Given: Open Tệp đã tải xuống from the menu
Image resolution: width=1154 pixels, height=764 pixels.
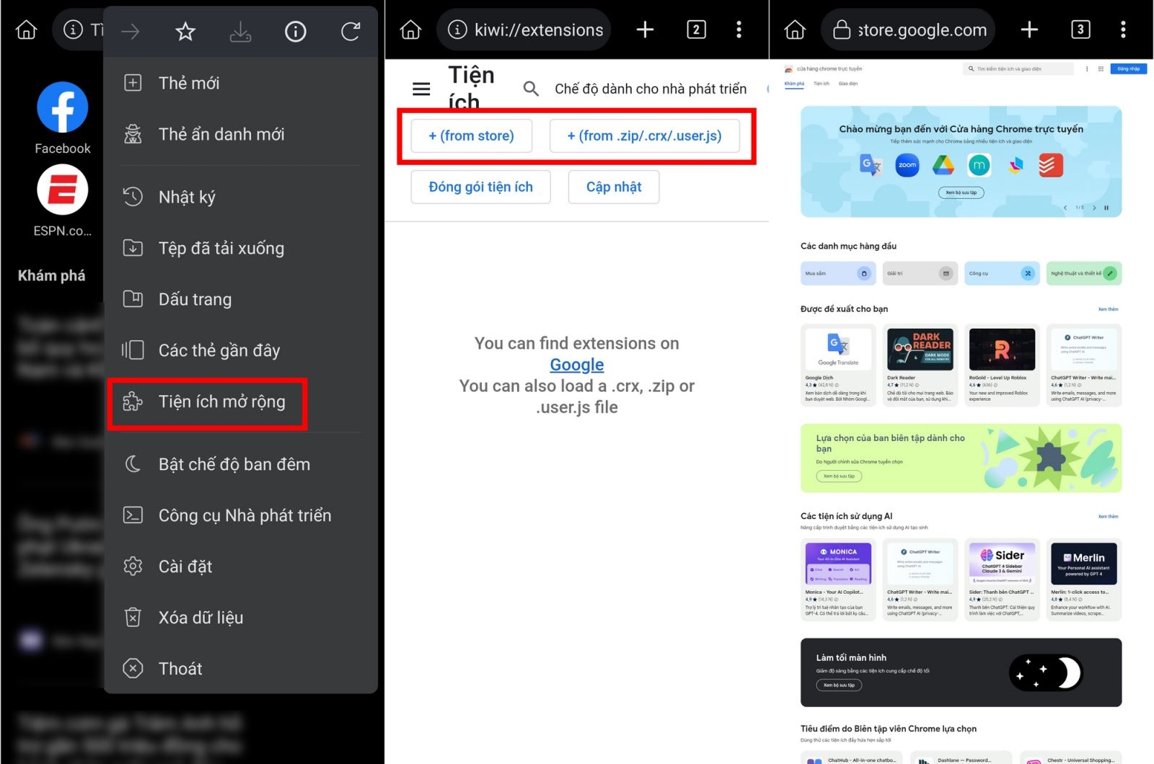Looking at the screenshot, I should click(242, 248).
